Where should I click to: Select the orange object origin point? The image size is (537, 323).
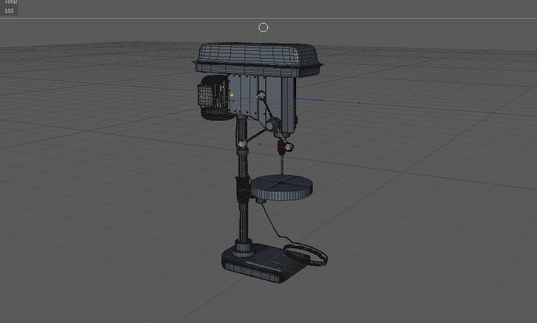point(232,95)
